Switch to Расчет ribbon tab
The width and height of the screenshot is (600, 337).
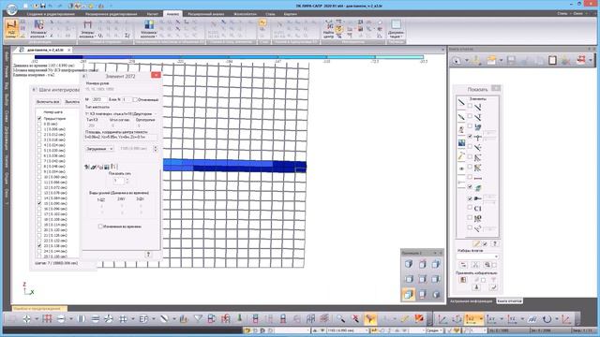(x=152, y=14)
